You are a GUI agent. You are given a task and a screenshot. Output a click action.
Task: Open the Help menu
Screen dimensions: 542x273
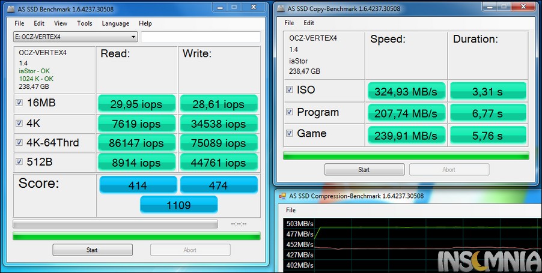[145, 23]
